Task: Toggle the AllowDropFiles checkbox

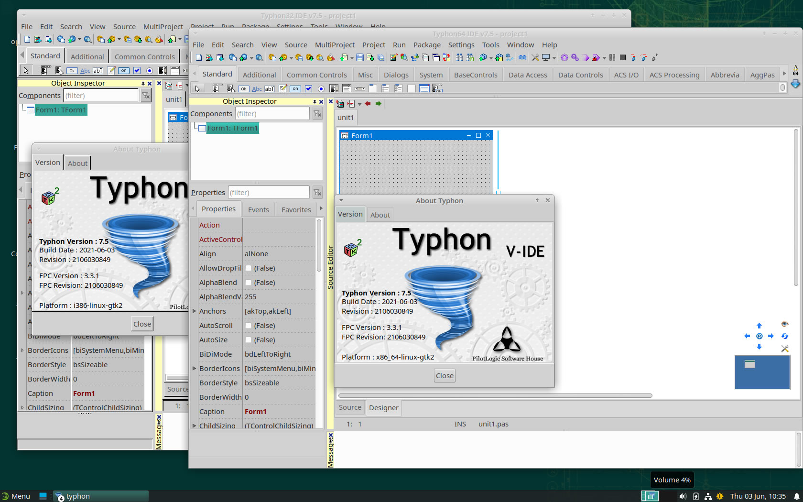Action: click(249, 268)
